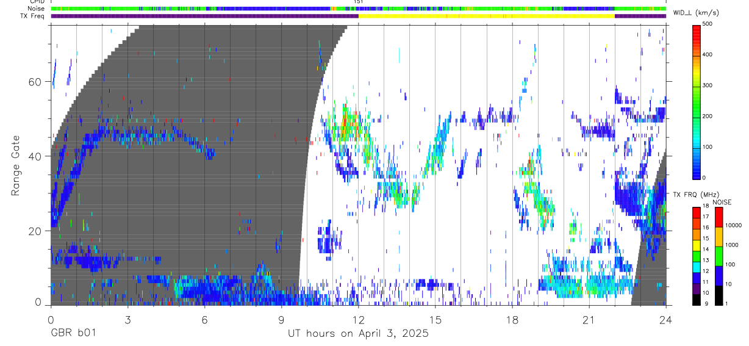The height and width of the screenshot is (346, 749).
Task: Select the Noise strip along the top
Action: pos(359,9)
